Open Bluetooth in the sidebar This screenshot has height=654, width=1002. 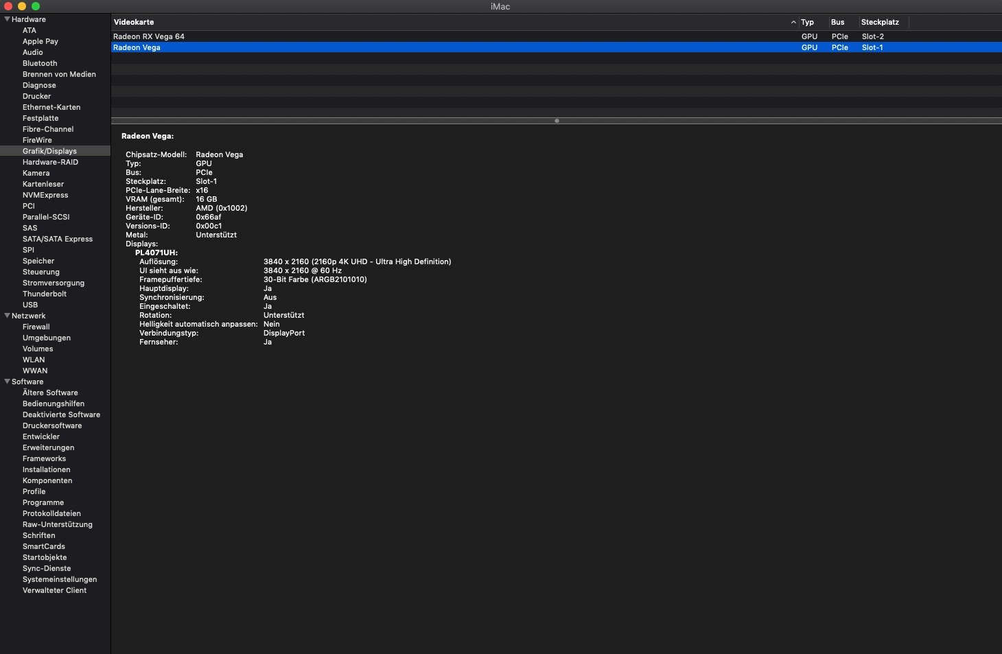[40, 63]
